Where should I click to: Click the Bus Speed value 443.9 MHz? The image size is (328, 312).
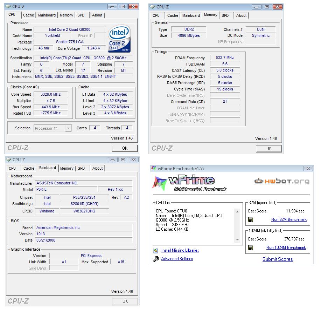tap(51, 107)
